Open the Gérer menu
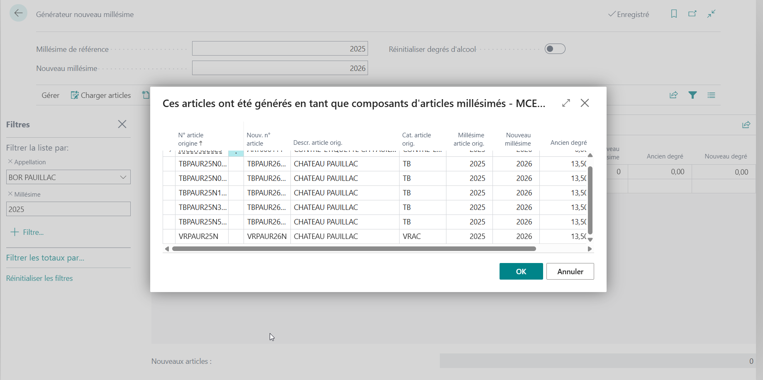The height and width of the screenshot is (380, 763). (x=51, y=95)
